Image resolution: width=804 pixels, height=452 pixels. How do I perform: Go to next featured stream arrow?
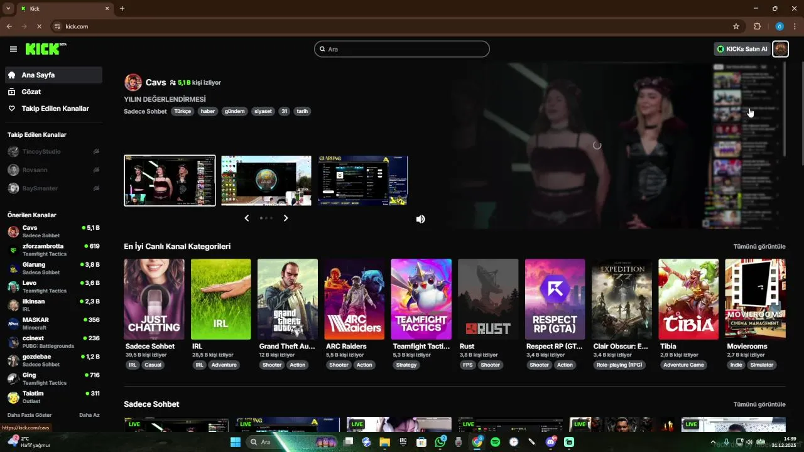(285, 218)
